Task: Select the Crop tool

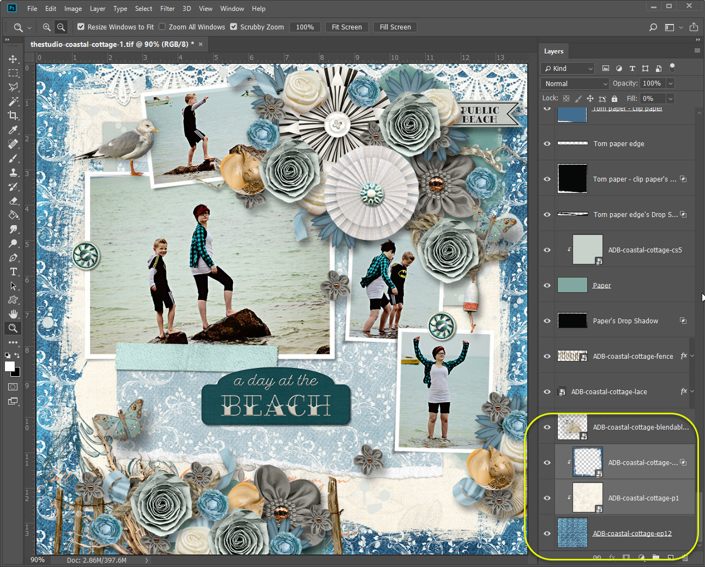Action: 13,116
